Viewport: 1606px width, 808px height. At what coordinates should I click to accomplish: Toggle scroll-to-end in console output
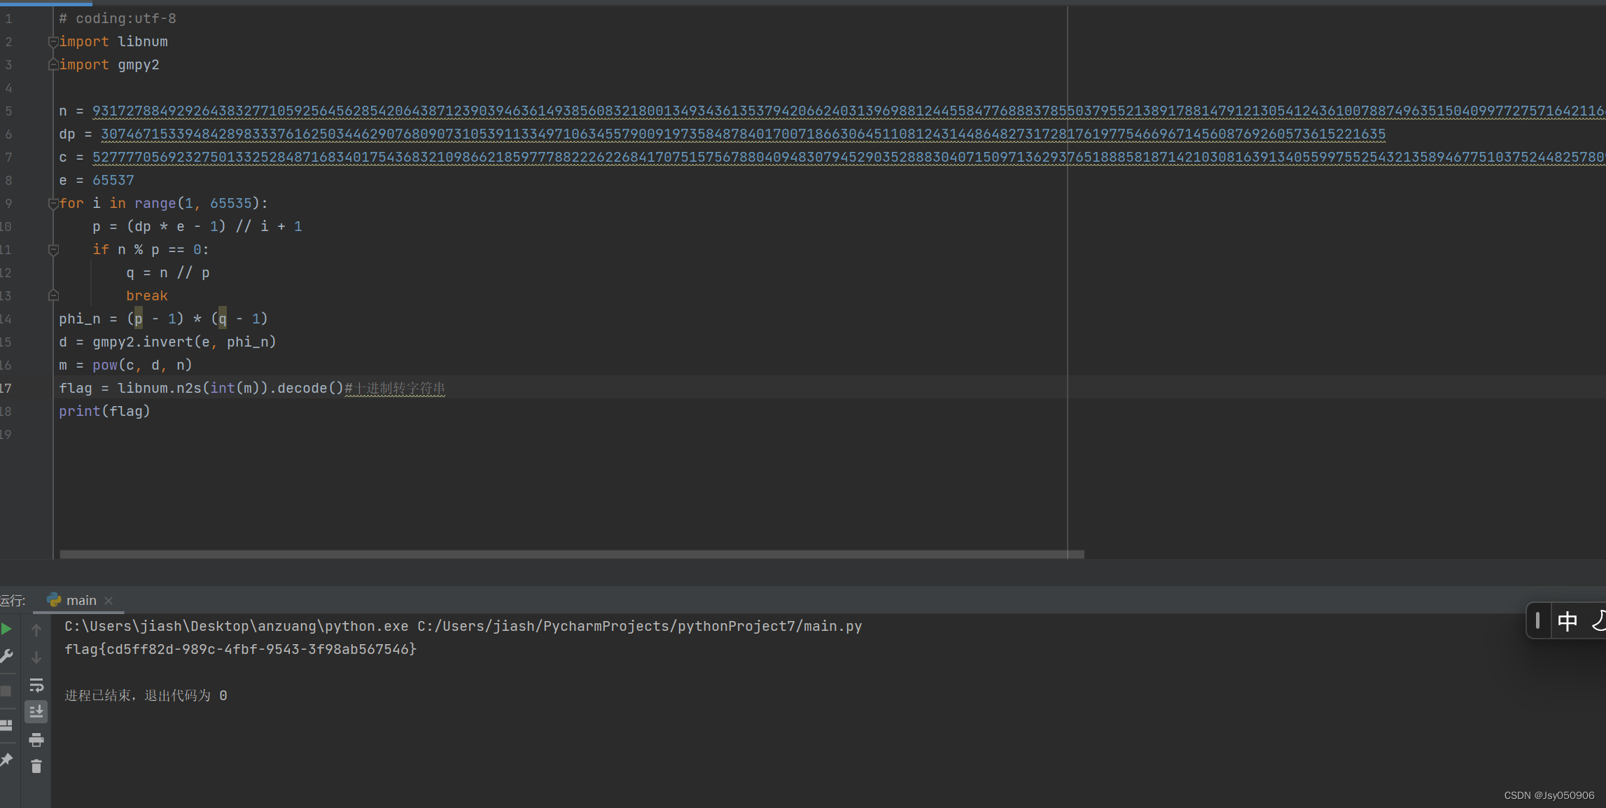tap(36, 711)
